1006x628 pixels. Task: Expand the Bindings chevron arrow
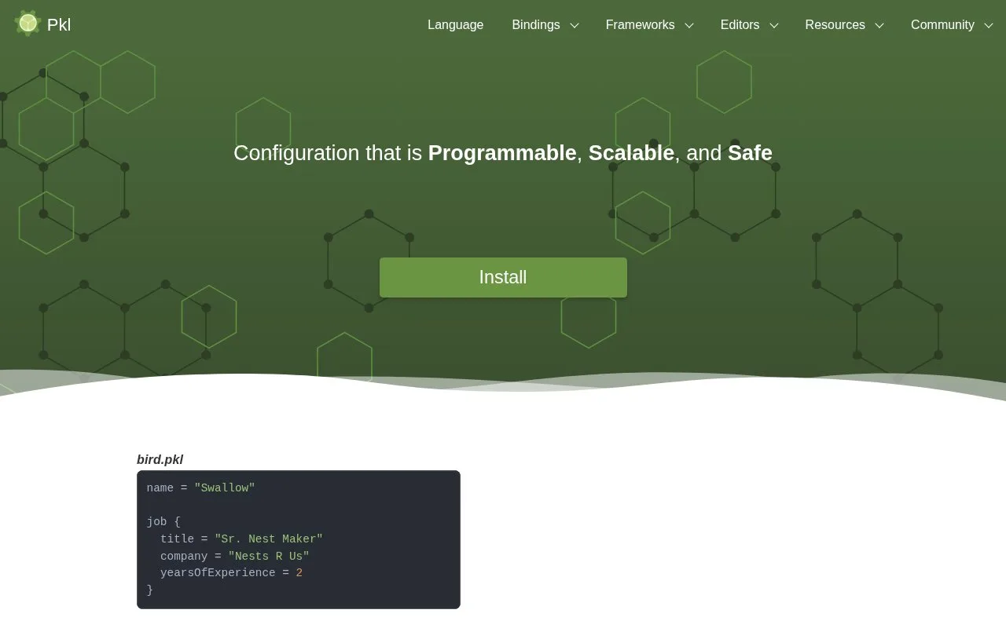(x=575, y=25)
